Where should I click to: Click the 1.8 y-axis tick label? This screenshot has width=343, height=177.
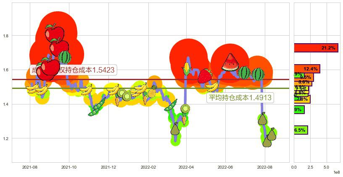[x=6, y=36]
